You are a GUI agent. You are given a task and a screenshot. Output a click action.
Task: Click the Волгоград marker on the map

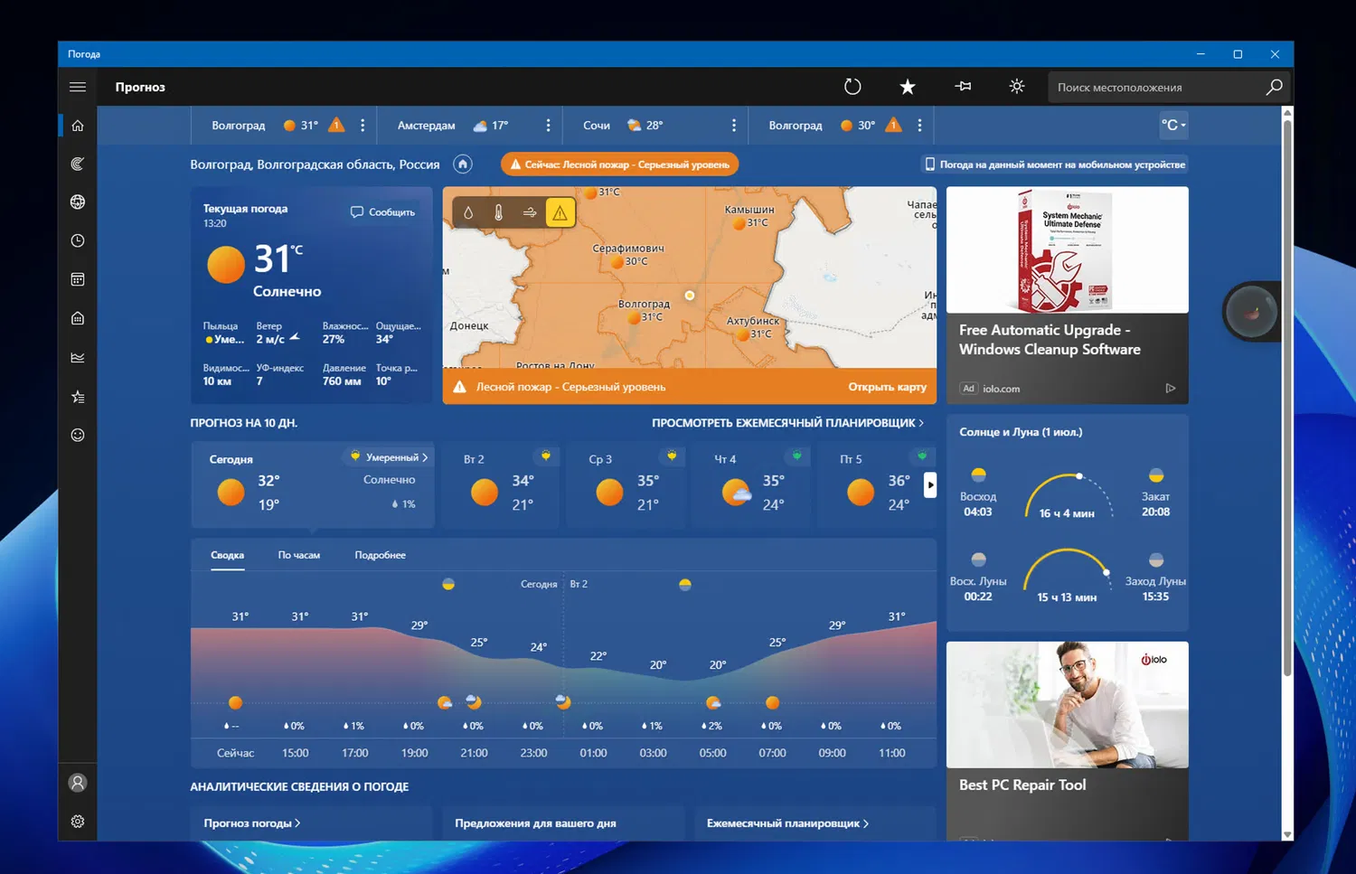(633, 317)
